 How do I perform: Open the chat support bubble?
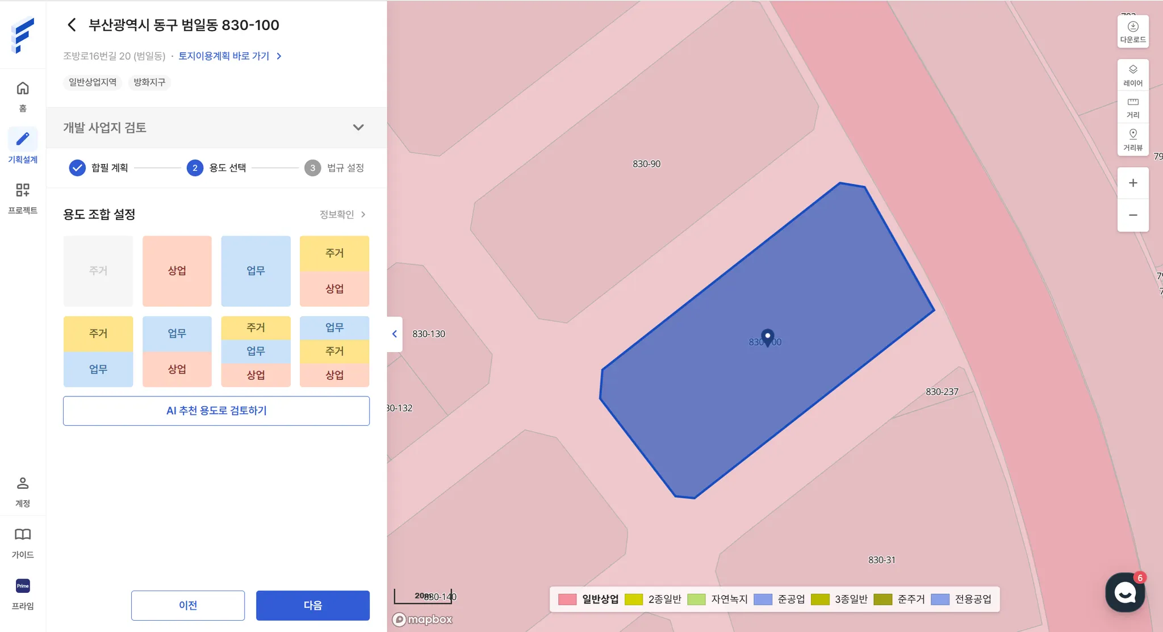[1124, 592]
